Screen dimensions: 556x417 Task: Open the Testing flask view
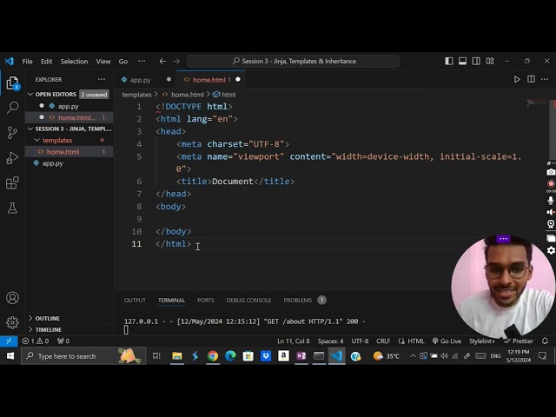(12, 208)
